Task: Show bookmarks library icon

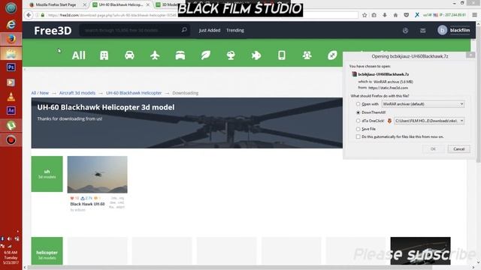Action: (374, 15)
